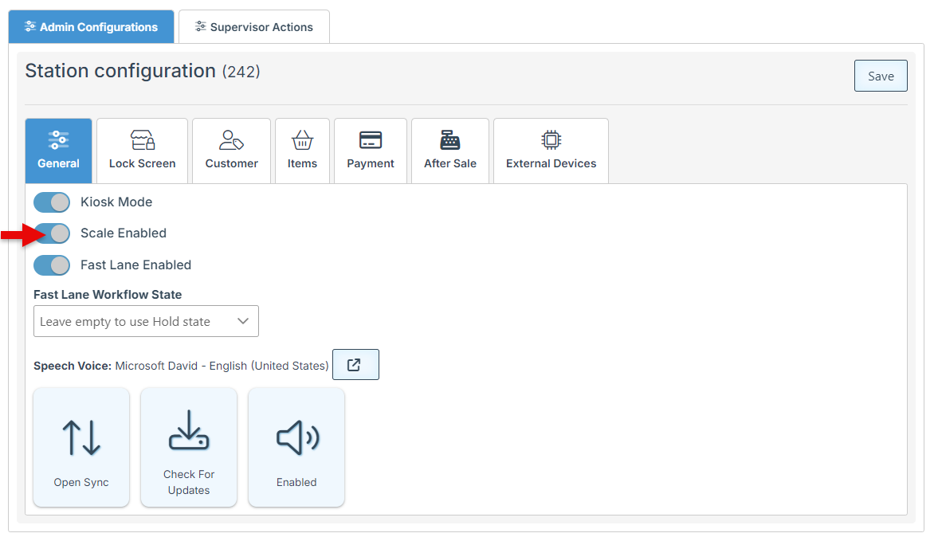Toggle Kiosk Mode switch

pyautogui.click(x=52, y=202)
